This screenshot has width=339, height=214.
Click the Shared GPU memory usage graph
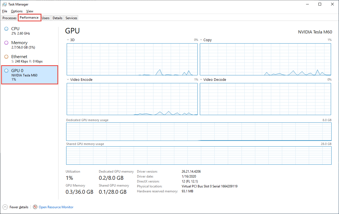point(199,155)
